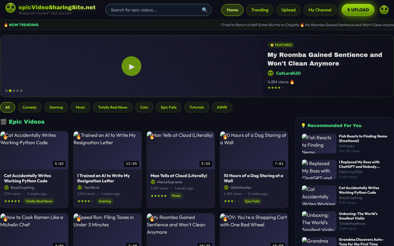Click the magnifying glass search icon

(x=205, y=10)
